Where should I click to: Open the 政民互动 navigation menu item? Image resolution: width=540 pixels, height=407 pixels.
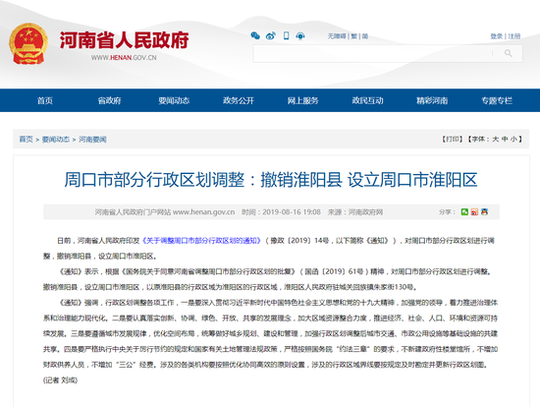367,100
